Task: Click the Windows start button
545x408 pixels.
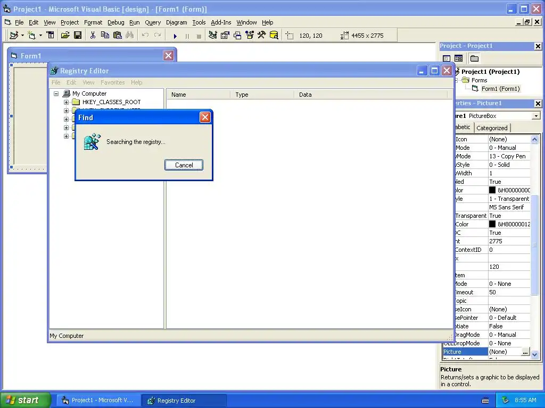Action: [25, 400]
